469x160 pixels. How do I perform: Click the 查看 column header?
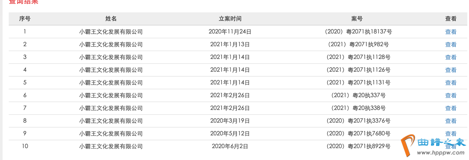[x=450, y=19]
